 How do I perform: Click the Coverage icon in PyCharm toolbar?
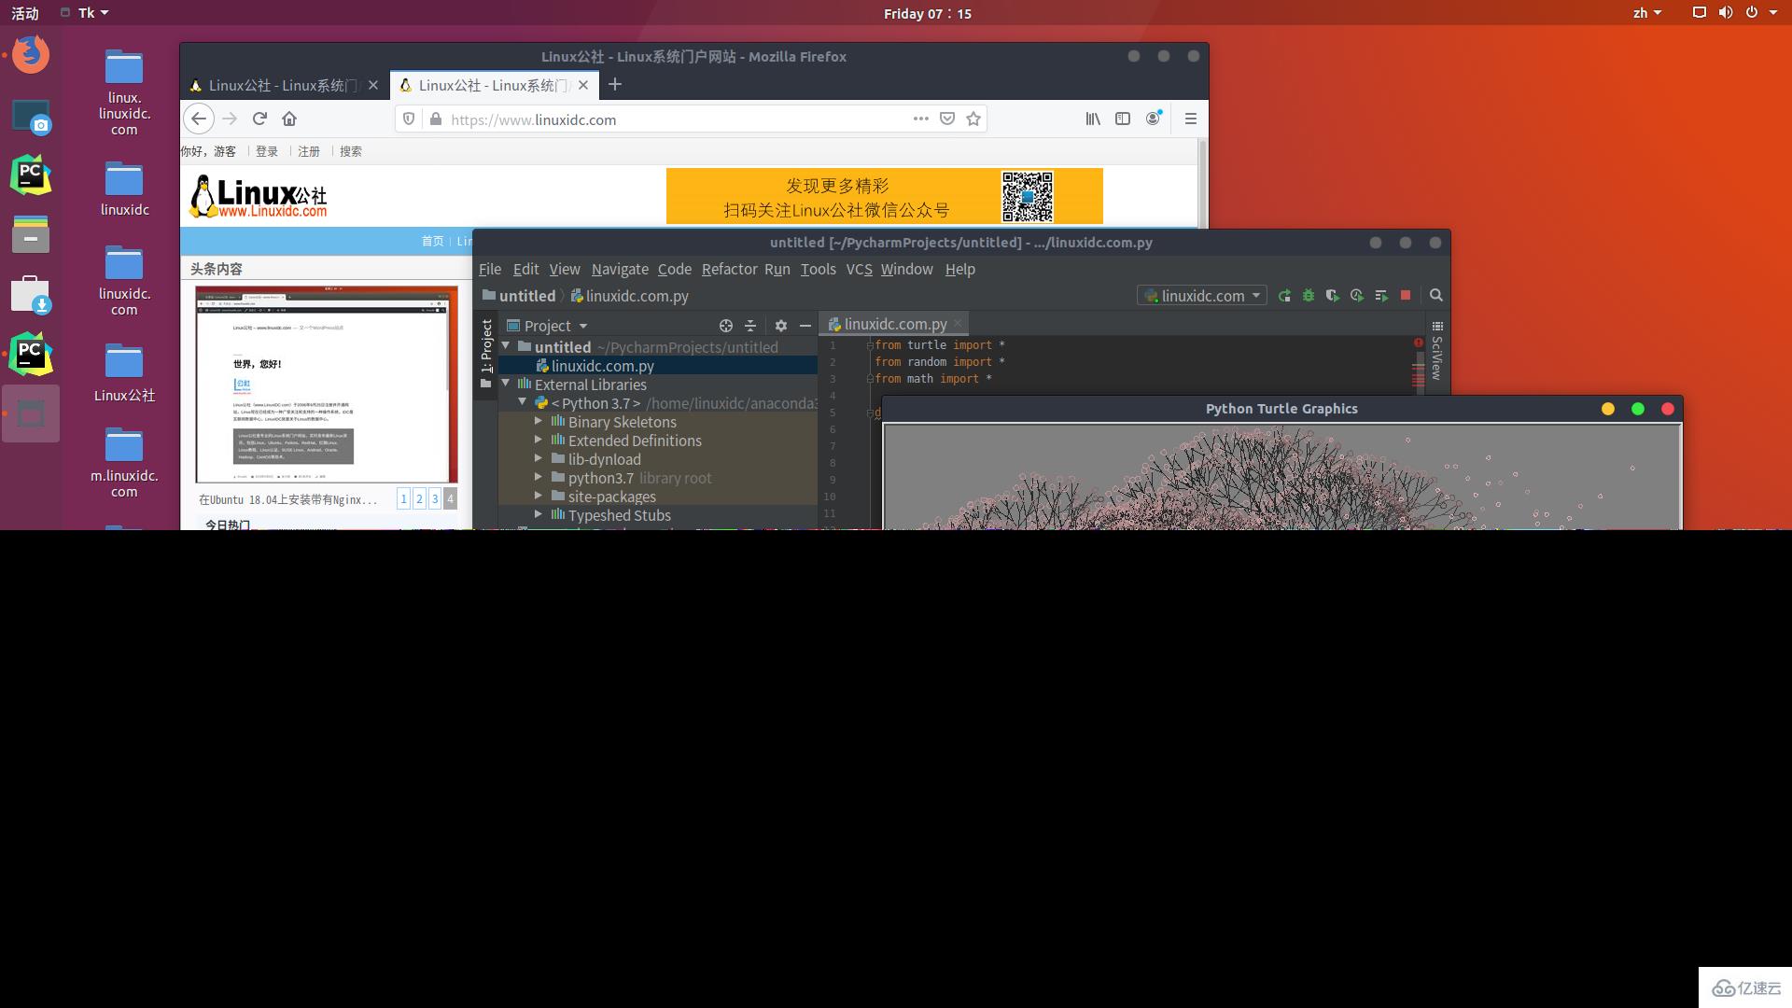pos(1333,295)
